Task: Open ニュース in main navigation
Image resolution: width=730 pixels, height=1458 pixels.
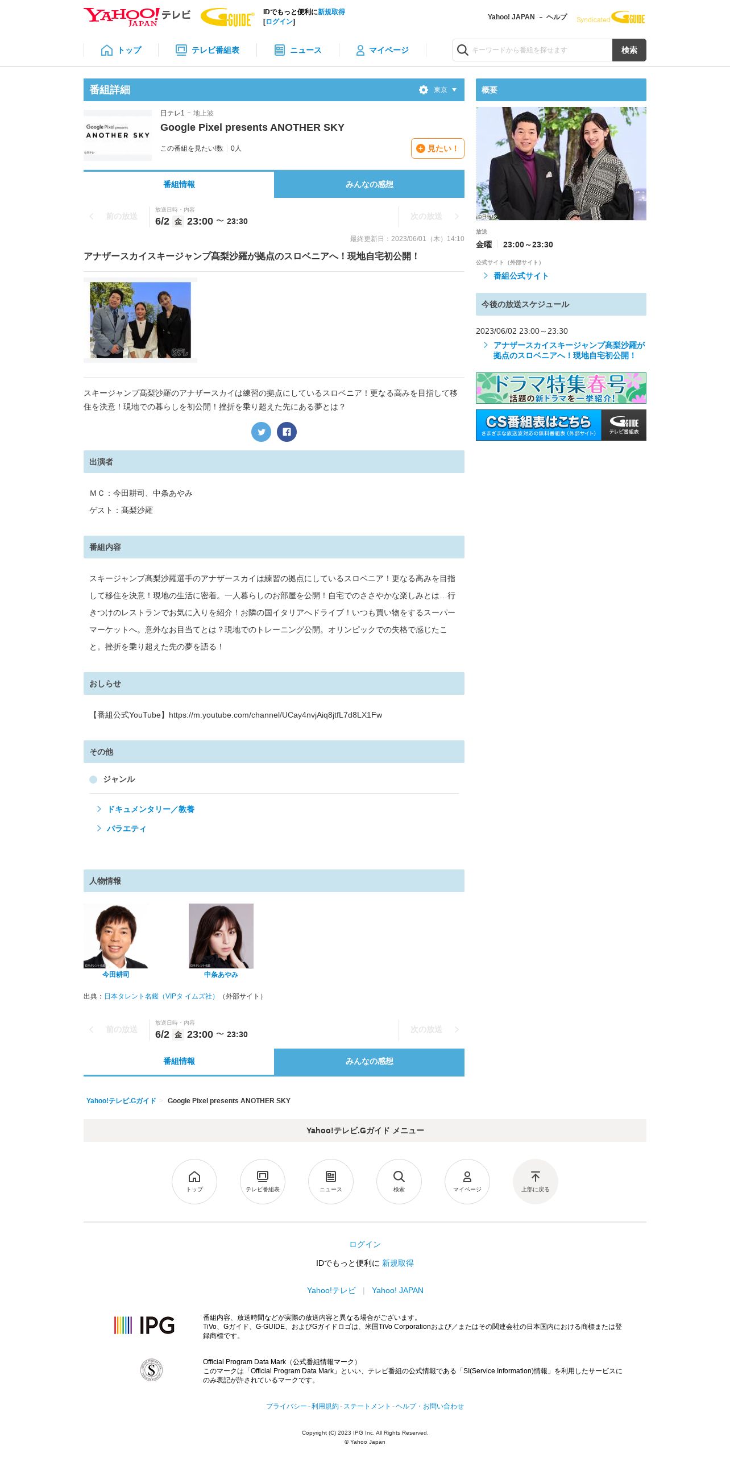Action: coord(298,50)
